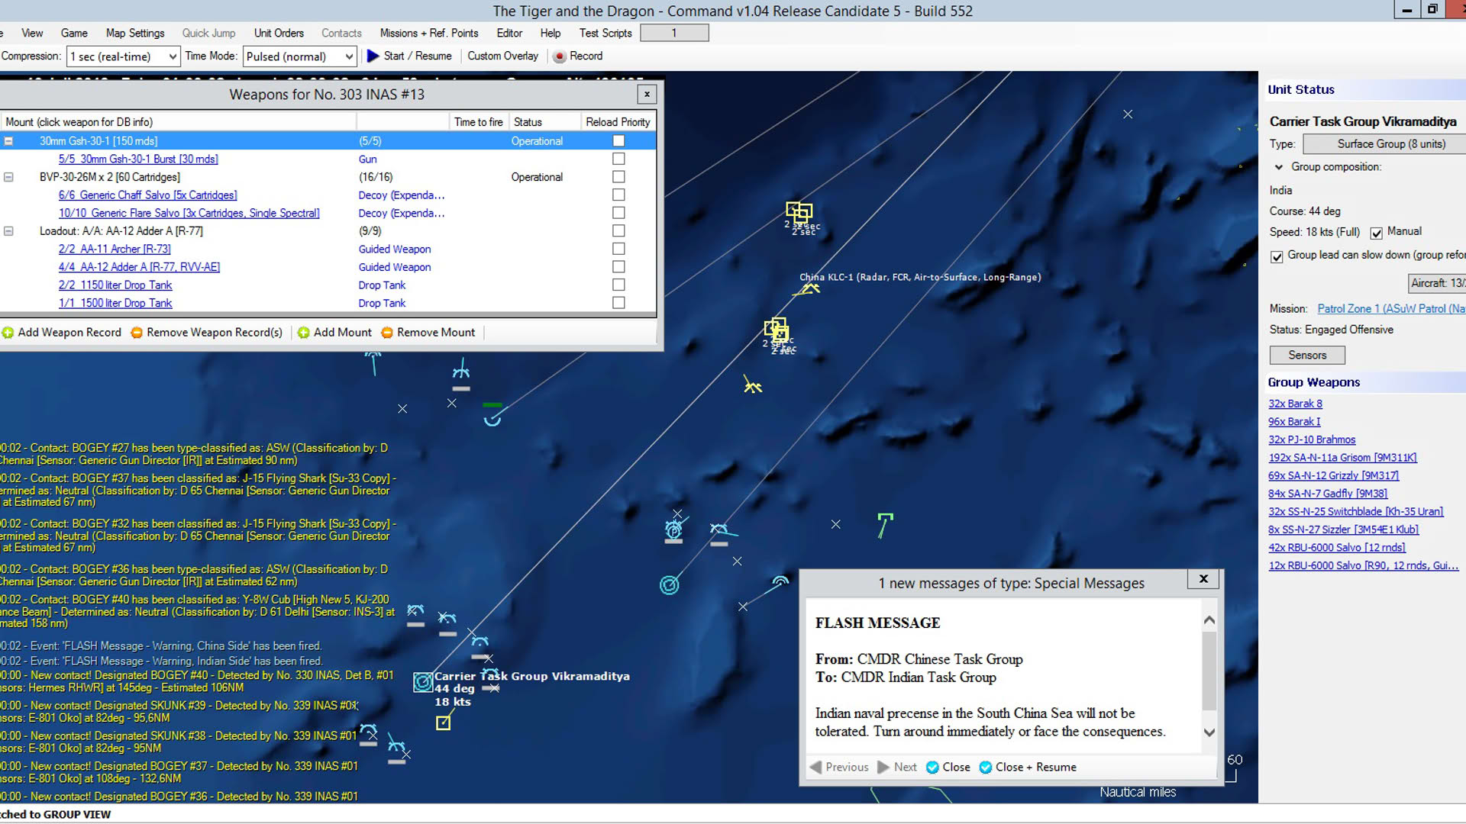Open the View menu
Screen dimensions: 1466x824
click(x=32, y=33)
